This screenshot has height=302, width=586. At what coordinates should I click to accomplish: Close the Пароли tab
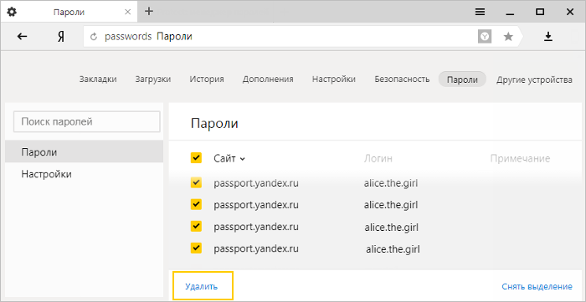[127, 12]
